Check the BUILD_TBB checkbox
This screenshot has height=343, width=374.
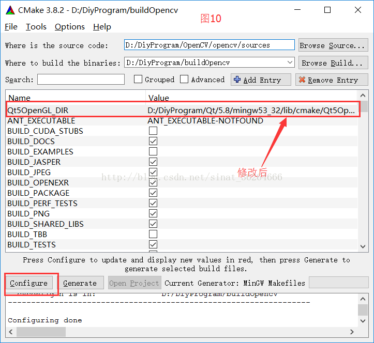click(x=153, y=234)
